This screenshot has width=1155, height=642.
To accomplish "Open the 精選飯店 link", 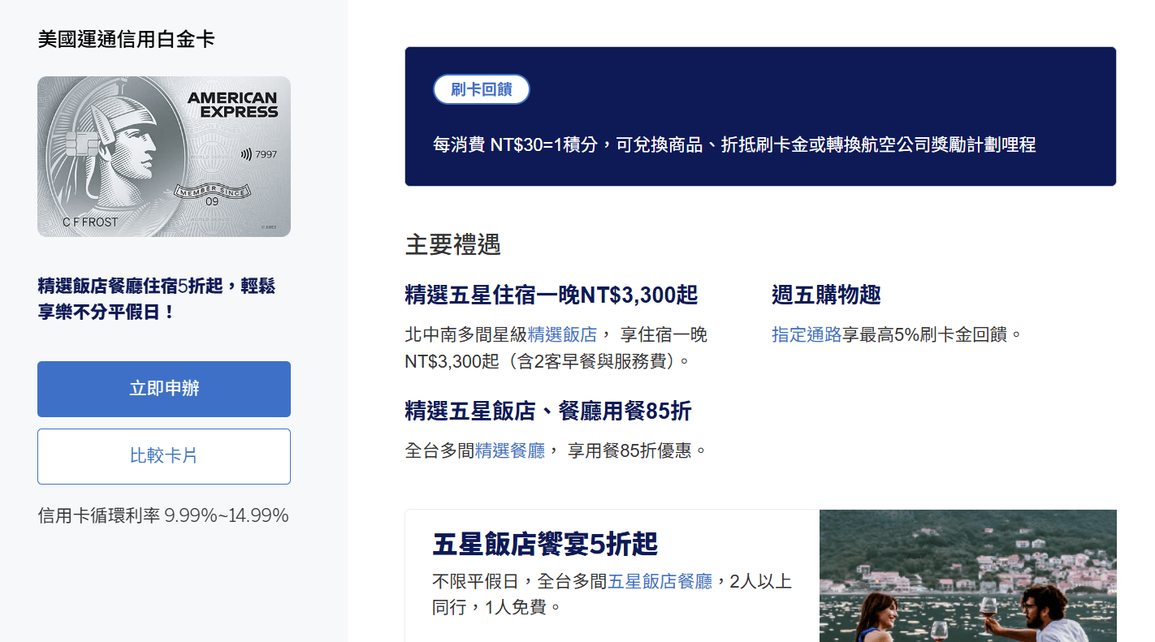I will click(x=563, y=334).
